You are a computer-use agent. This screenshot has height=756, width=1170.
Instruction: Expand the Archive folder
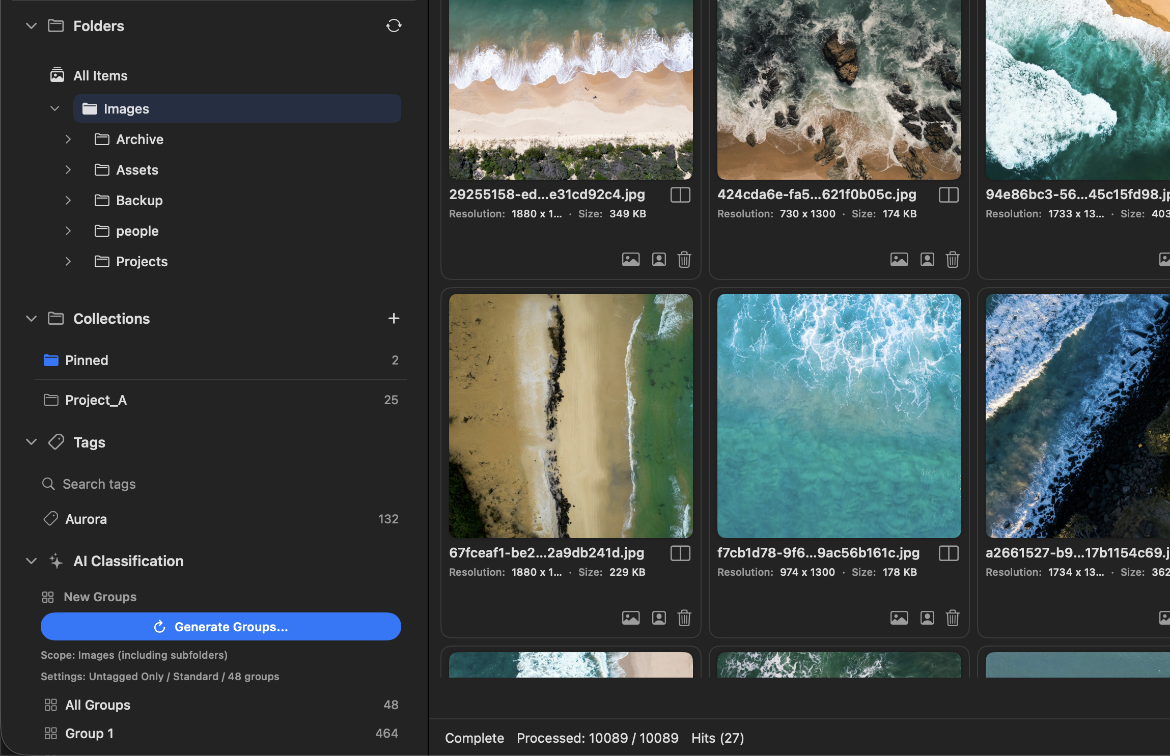[x=68, y=139]
